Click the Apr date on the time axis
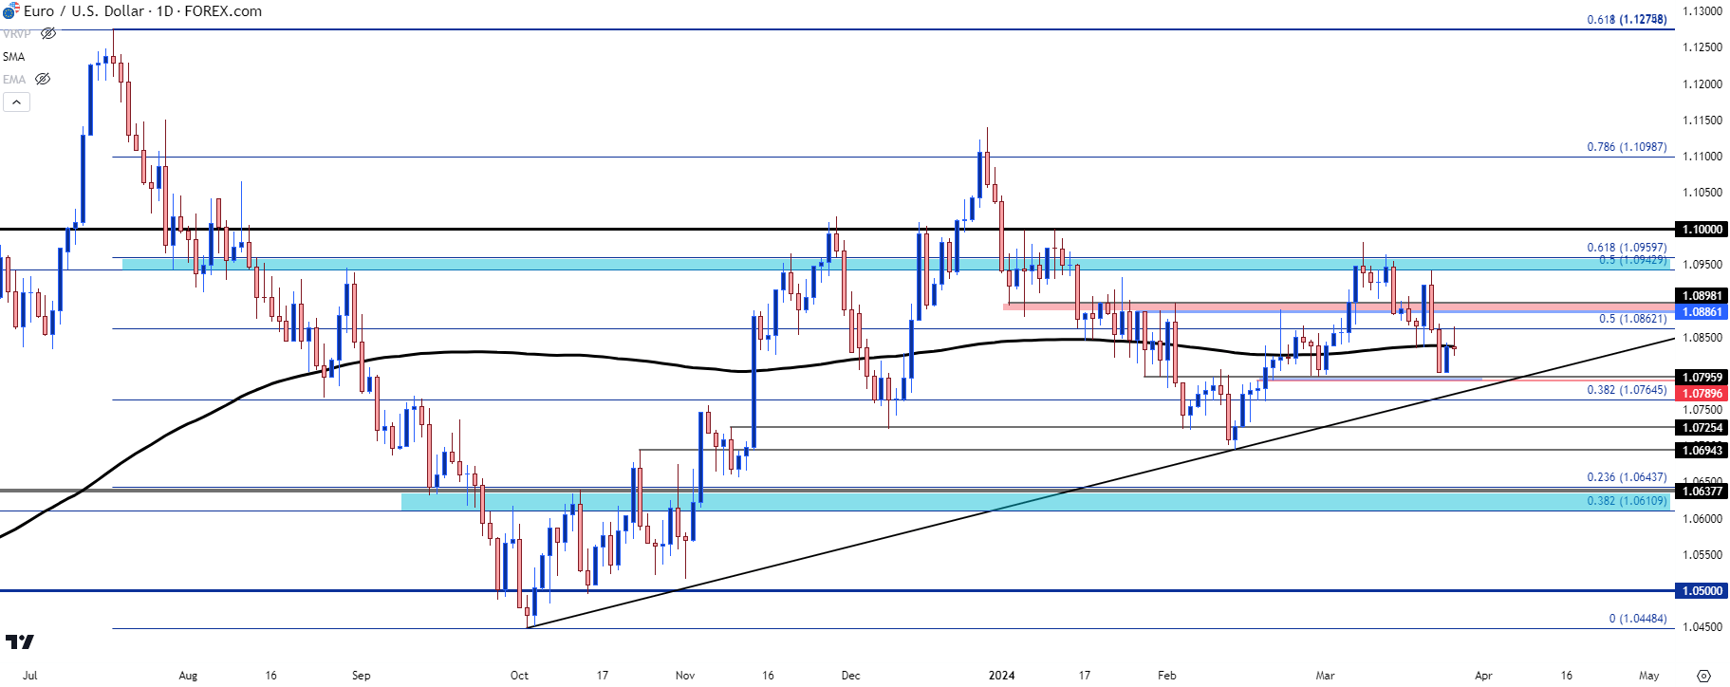 click(x=1483, y=676)
